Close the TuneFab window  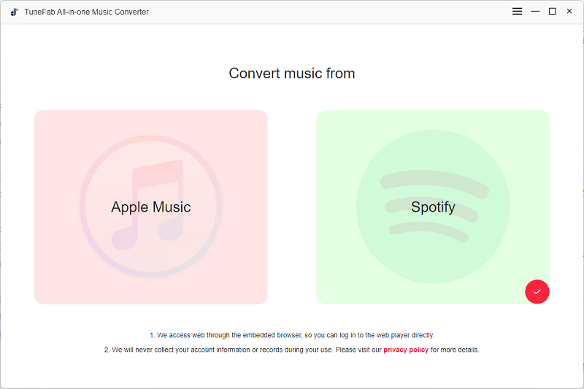point(569,12)
